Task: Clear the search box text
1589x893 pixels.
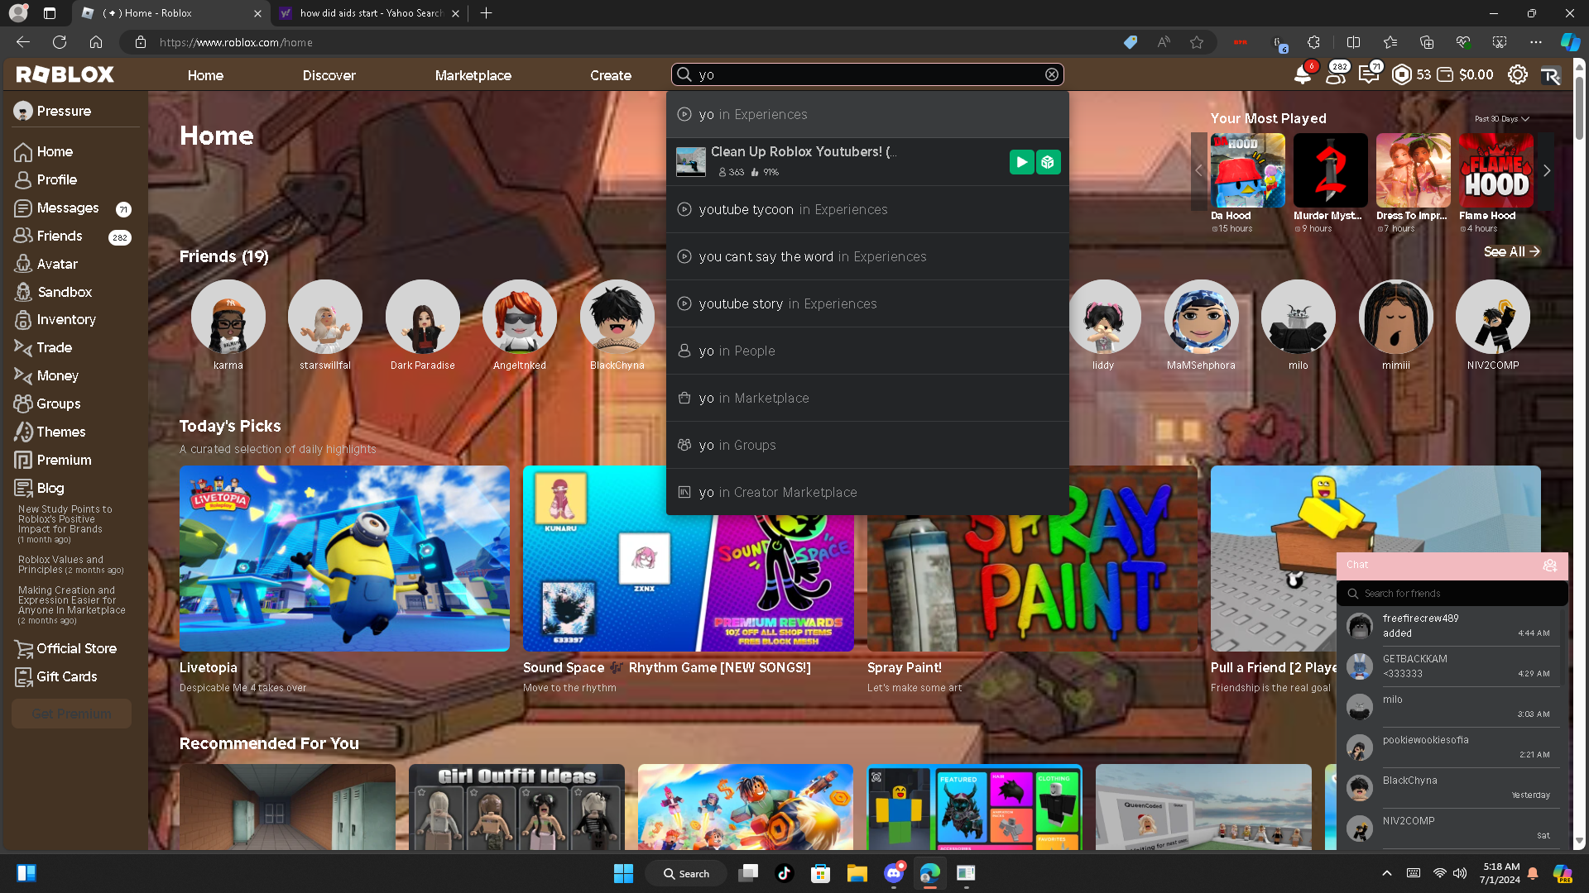Action: 1051,74
